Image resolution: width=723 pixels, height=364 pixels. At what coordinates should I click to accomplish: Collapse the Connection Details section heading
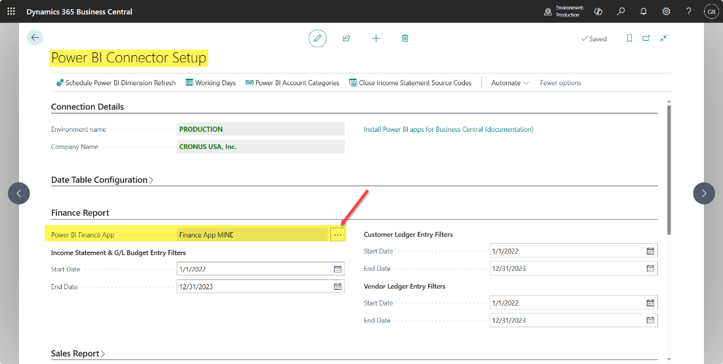(87, 106)
